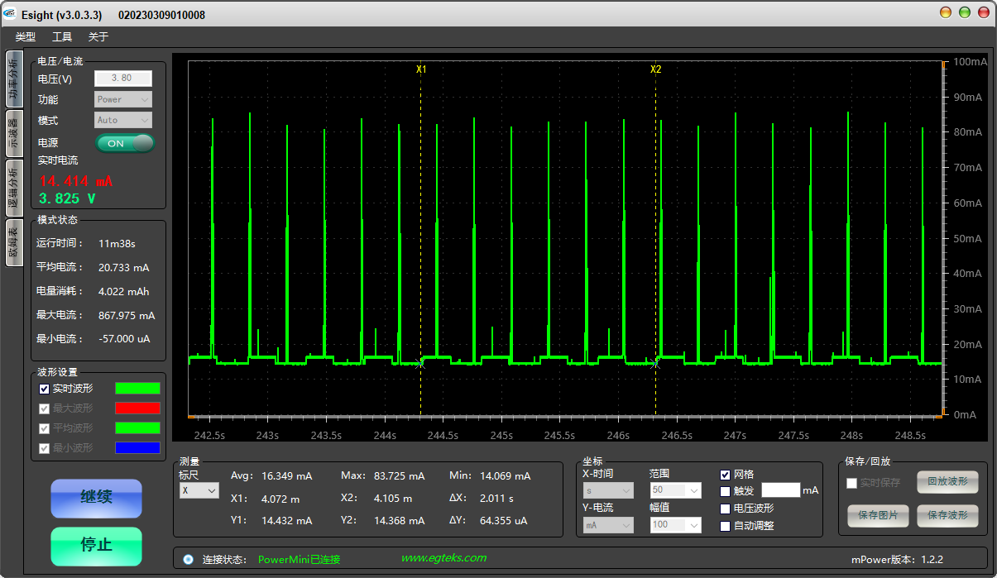Expand the 范围 dropdown showing 50
The width and height of the screenshot is (997, 578).
675,490
